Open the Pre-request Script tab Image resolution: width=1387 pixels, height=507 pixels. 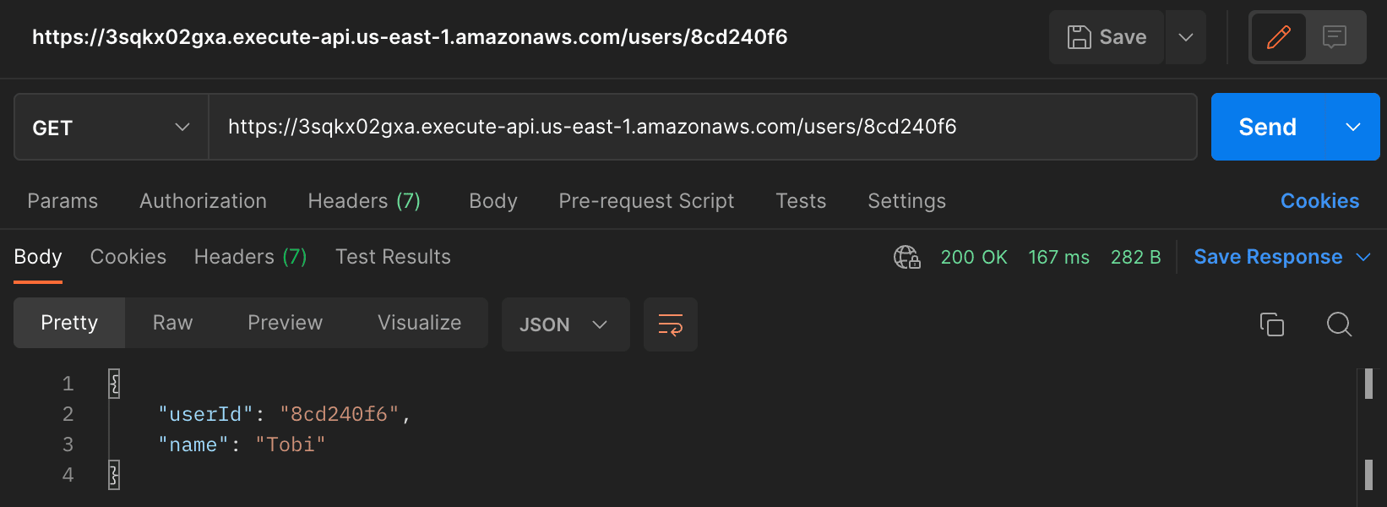point(646,201)
